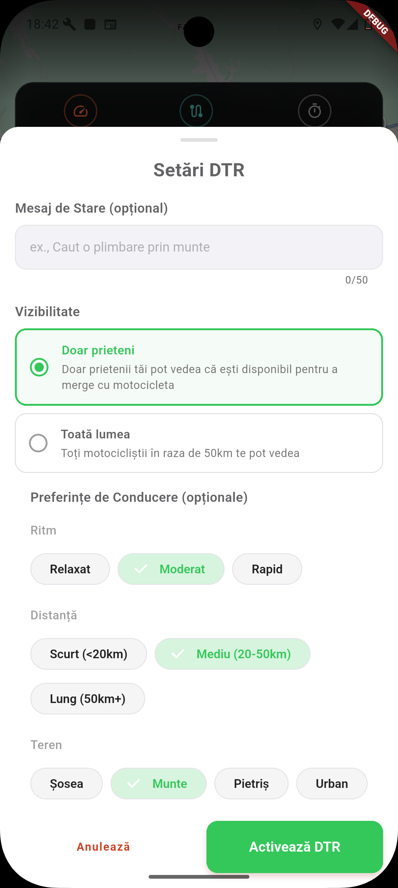Choose the Rapid pace chip
The height and width of the screenshot is (888, 398).
(x=267, y=569)
